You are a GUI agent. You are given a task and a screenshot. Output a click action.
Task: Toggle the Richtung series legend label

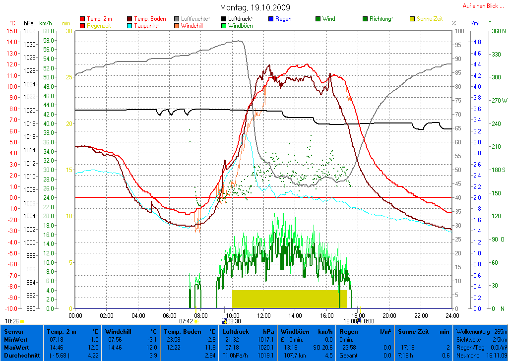(381, 19)
